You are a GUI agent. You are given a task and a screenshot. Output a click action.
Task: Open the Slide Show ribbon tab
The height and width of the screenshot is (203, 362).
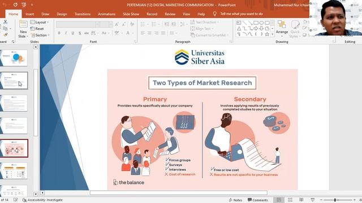[131, 14]
